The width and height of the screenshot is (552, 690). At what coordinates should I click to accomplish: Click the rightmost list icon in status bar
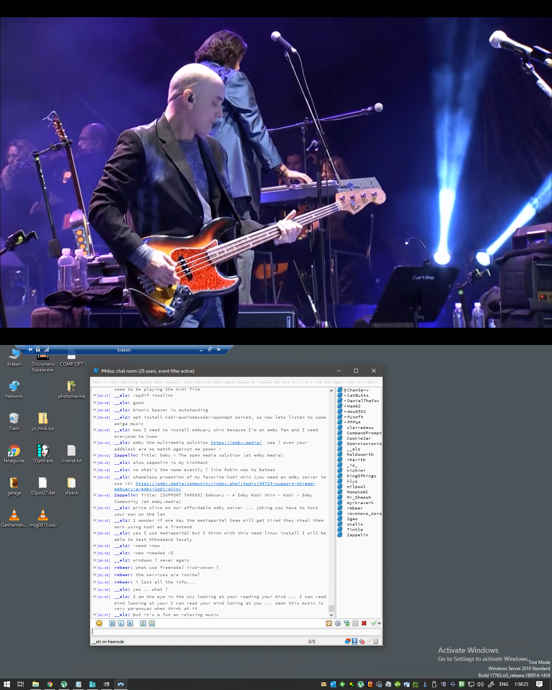pyautogui.click(x=376, y=641)
